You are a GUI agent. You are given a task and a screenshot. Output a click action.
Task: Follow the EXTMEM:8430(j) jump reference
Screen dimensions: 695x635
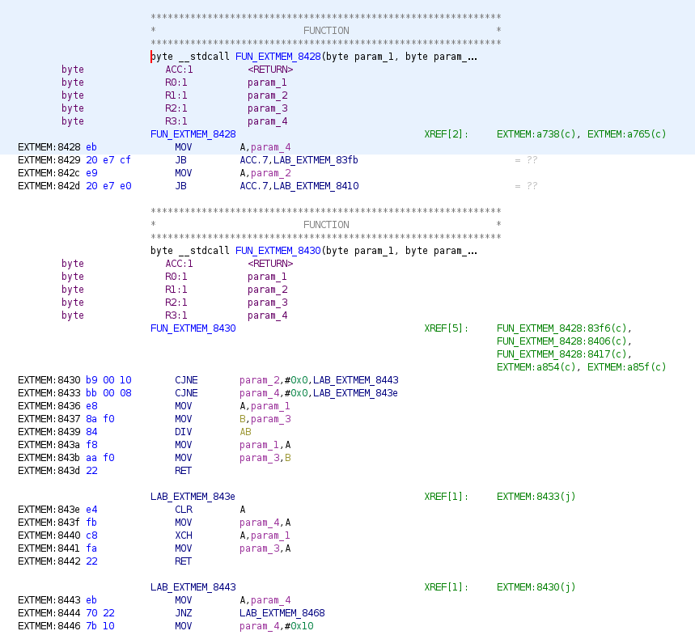pyautogui.click(x=536, y=587)
